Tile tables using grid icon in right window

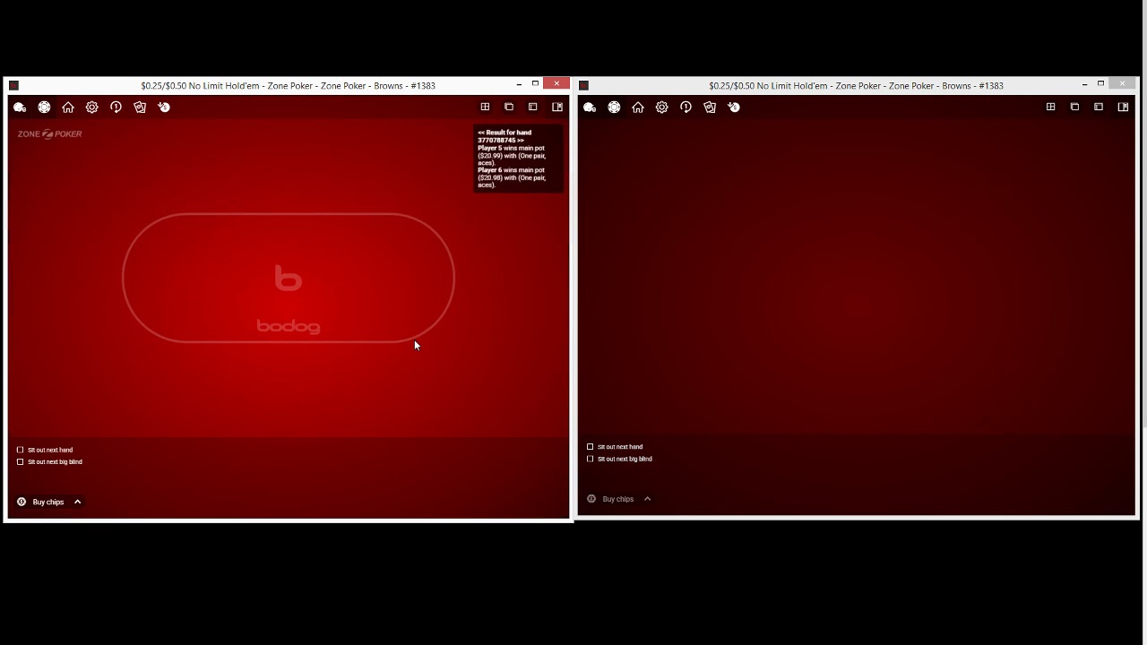[1050, 107]
